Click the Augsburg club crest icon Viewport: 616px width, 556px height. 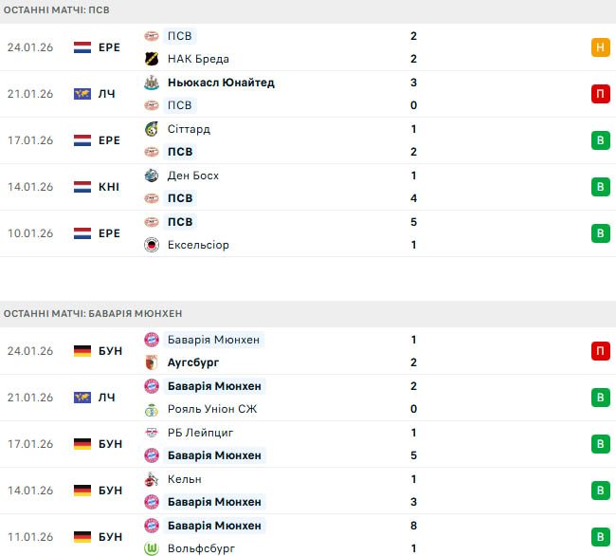[152, 362]
